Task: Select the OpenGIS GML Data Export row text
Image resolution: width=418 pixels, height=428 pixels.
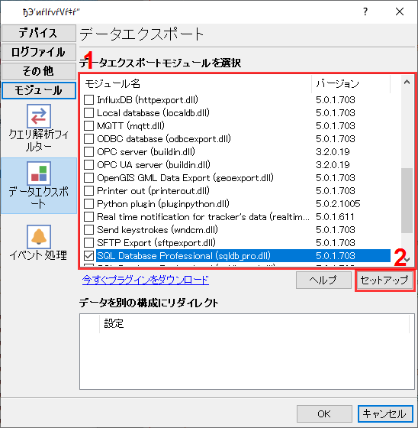Action: pyautogui.click(x=185, y=178)
